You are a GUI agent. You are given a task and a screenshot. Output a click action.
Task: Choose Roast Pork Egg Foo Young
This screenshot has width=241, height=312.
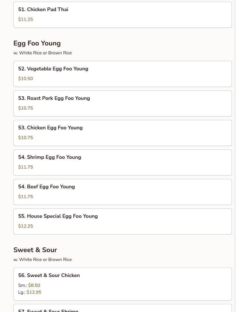click(54, 98)
